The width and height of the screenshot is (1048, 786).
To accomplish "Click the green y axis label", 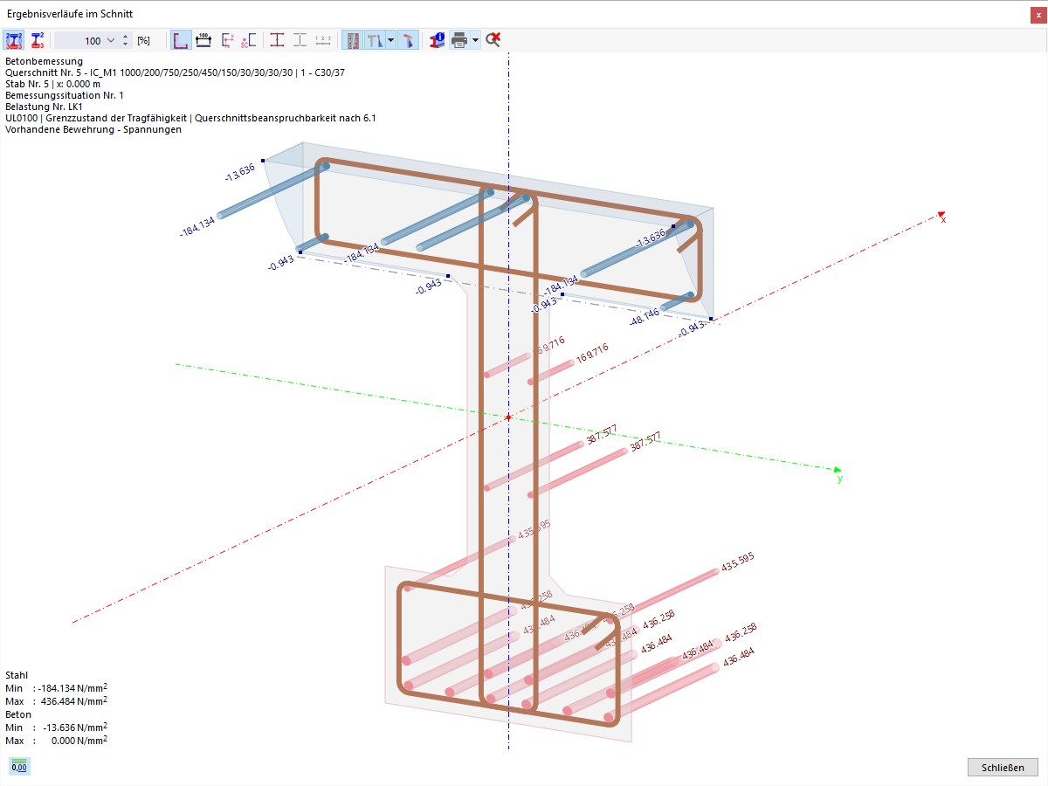I will coord(840,478).
